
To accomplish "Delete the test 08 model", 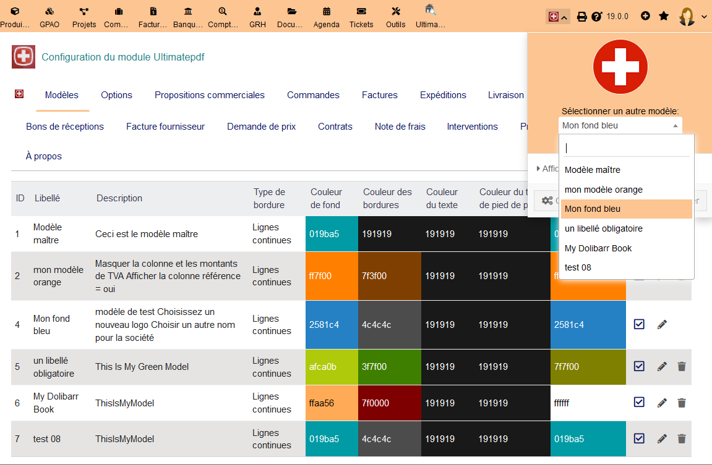I will click(x=682, y=438).
